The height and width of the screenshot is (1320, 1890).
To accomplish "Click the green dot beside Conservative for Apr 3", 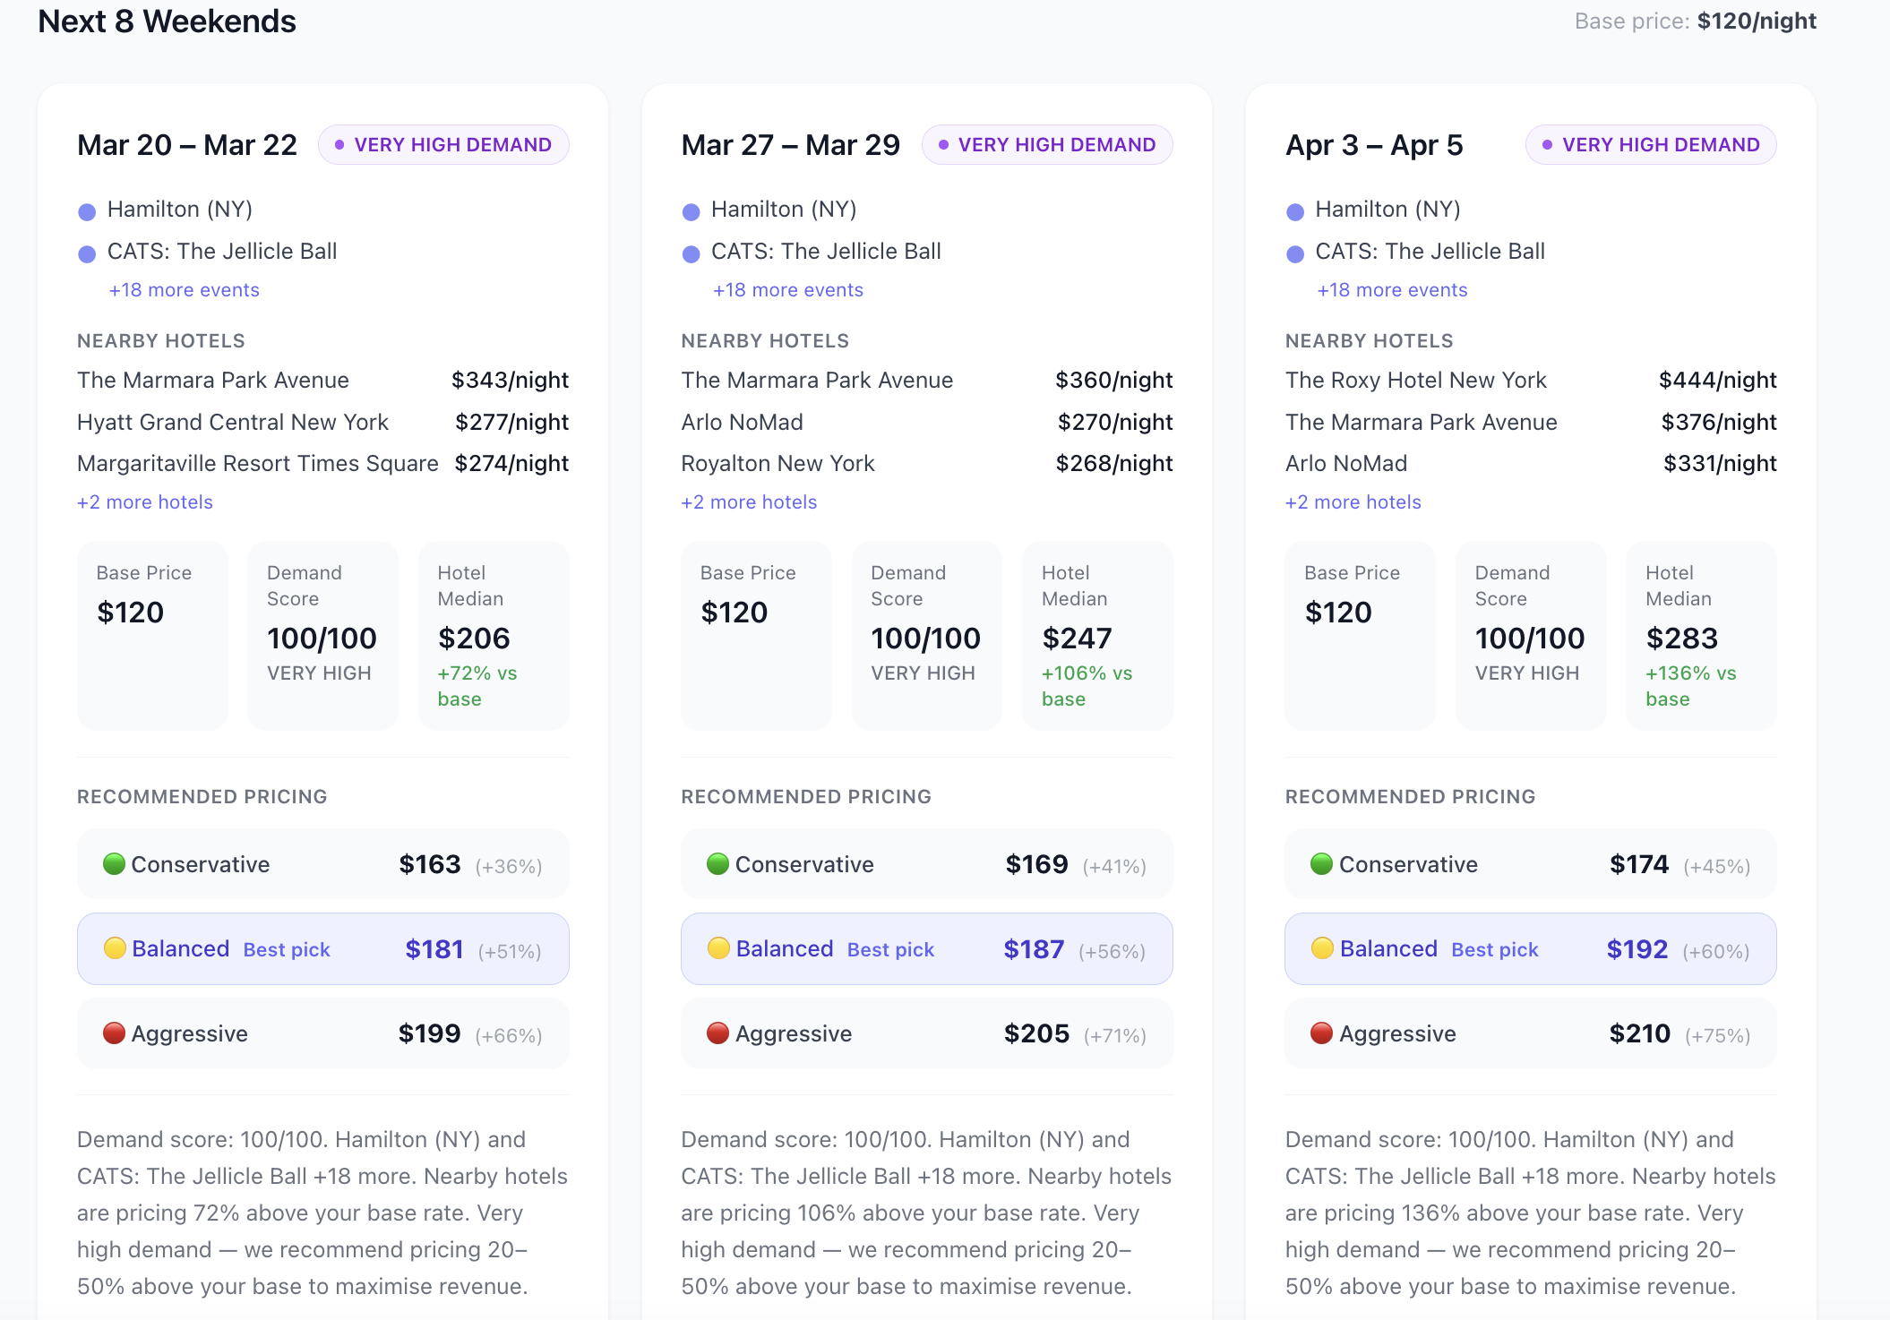I will click(1321, 863).
